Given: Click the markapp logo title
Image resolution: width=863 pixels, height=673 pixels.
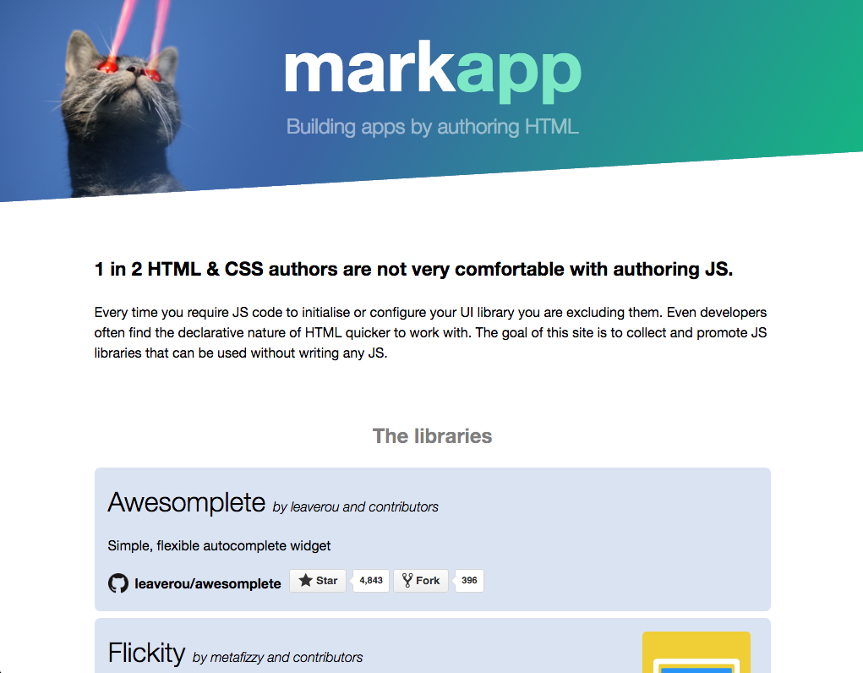Looking at the screenshot, I should click(433, 72).
